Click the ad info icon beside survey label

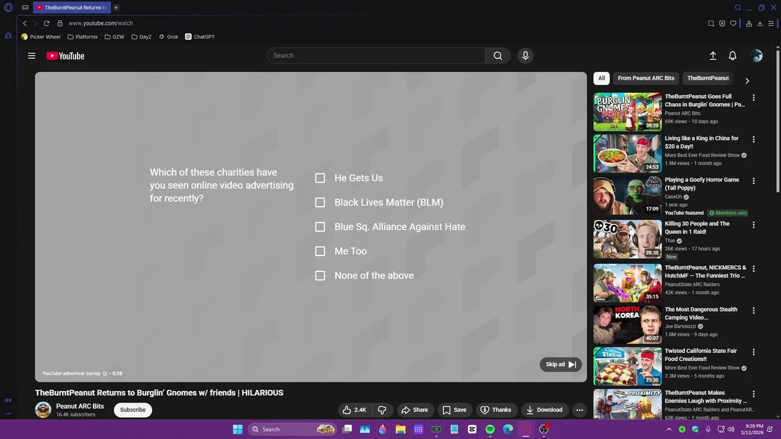coord(105,373)
